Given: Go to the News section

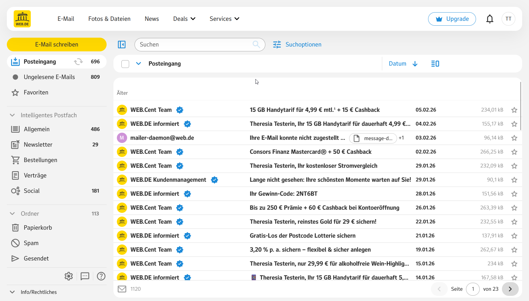Looking at the screenshot, I should (x=152, y=19).
